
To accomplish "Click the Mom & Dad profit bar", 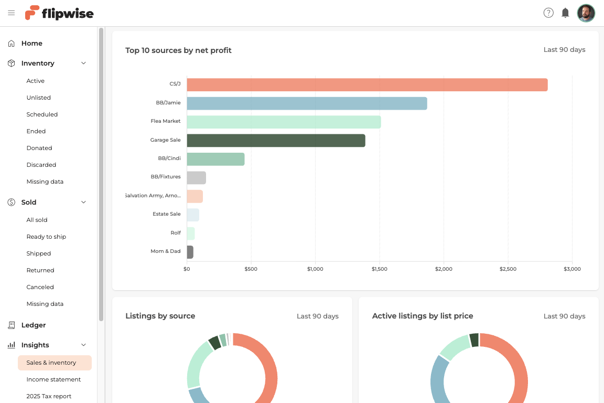I will (190, 252).
